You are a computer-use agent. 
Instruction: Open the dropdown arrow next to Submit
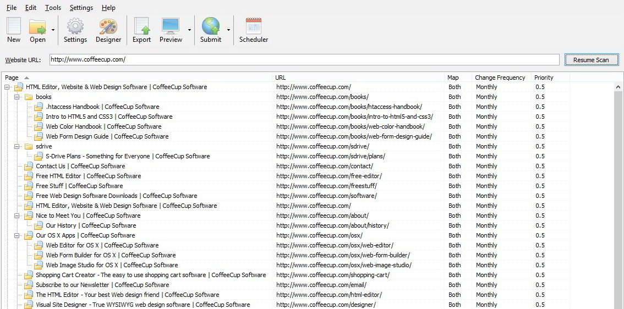coord(228,30)
